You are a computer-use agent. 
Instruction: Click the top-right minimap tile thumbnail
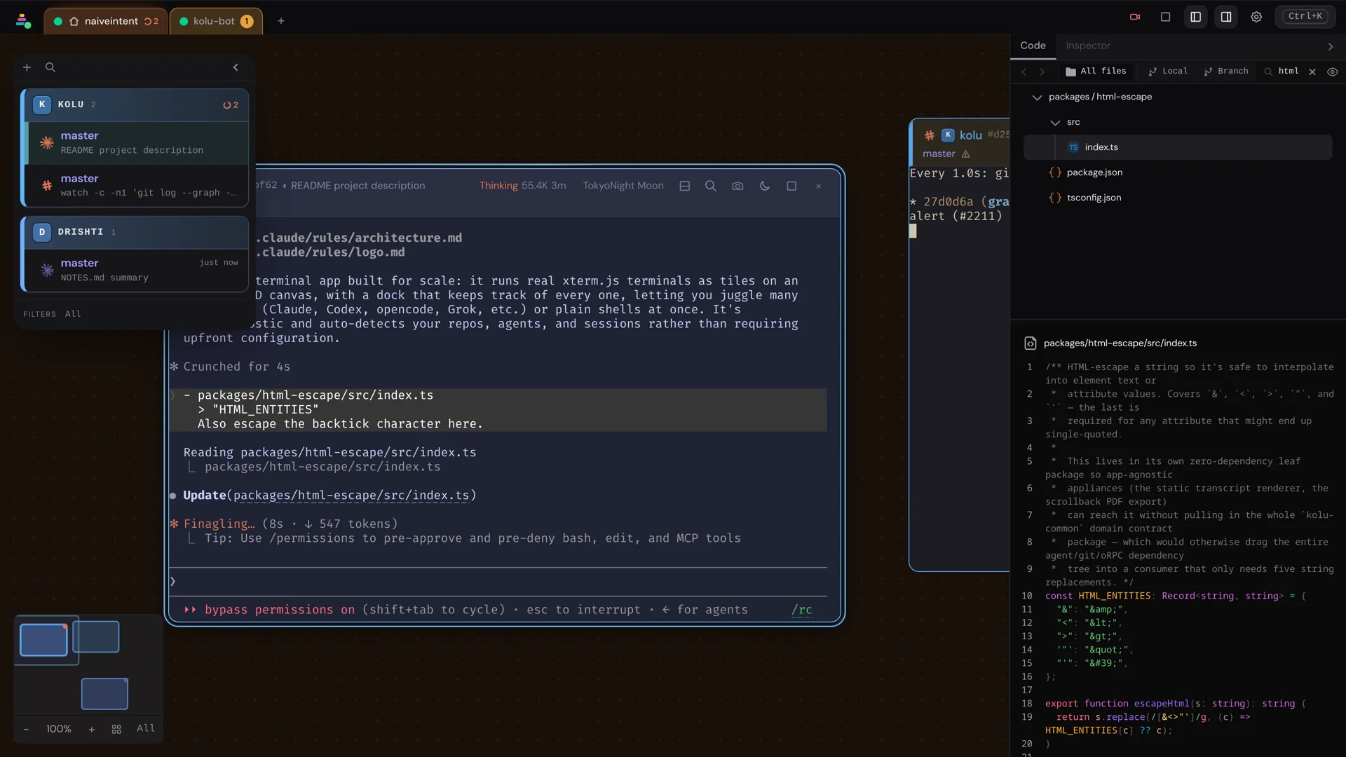pos(96,636)
